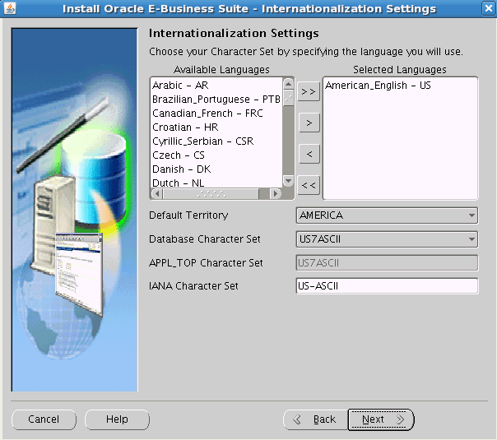
Task: Remove the selected language with the < button
Action: pos(309,154)
